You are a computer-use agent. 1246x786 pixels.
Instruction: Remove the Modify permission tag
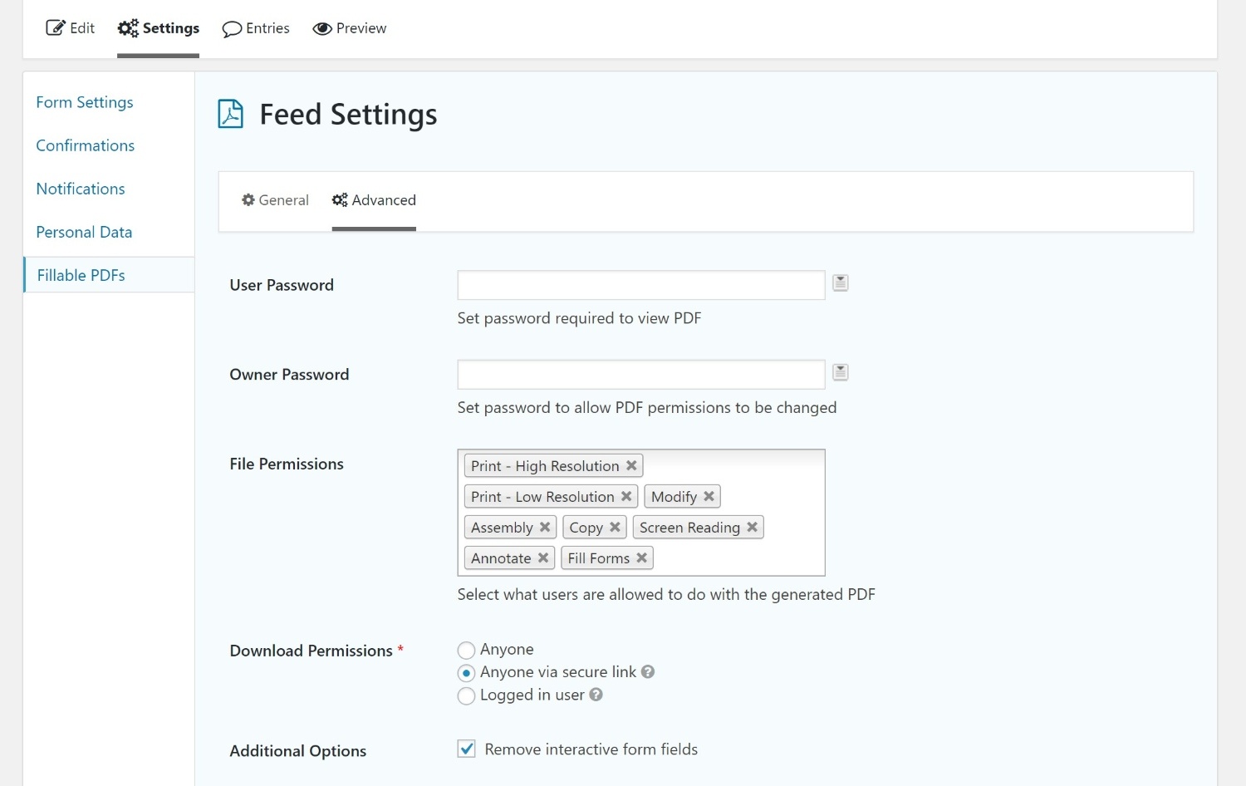tap(709, 496)
